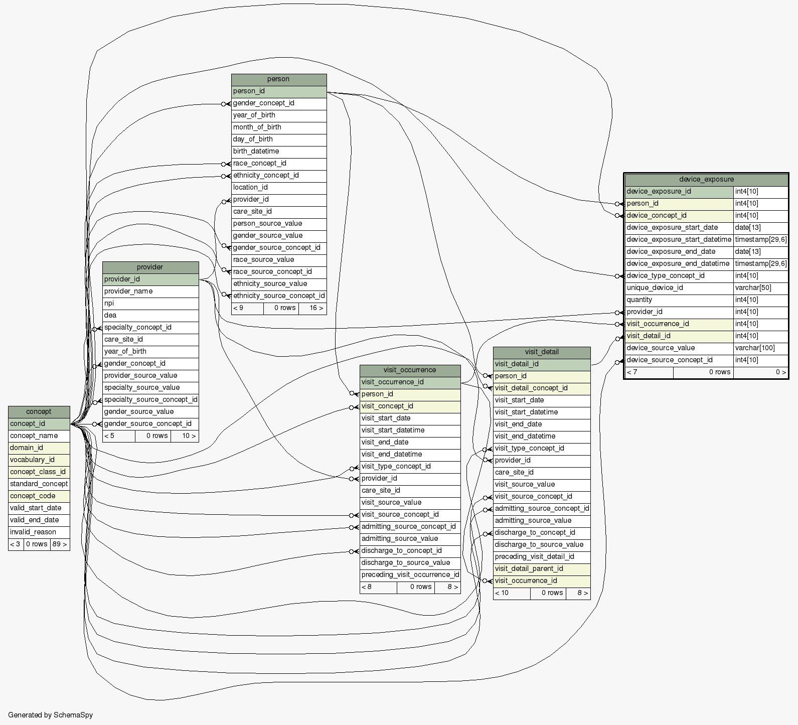Select birth_datetime column in person table
Image resolution: width=798 pixels, height=725 pixels.
(x=256, y=152)
